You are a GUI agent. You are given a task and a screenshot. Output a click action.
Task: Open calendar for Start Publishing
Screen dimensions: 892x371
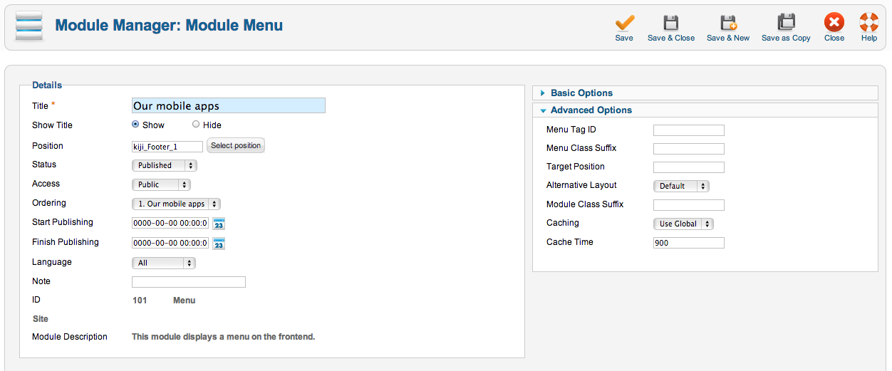click(x=219, y=224)
